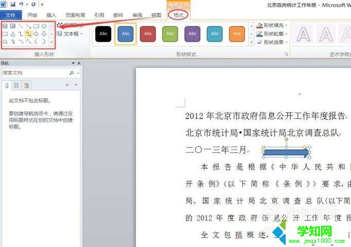Click the Redo icon
The image size is (351, 247).
point(33,4)
